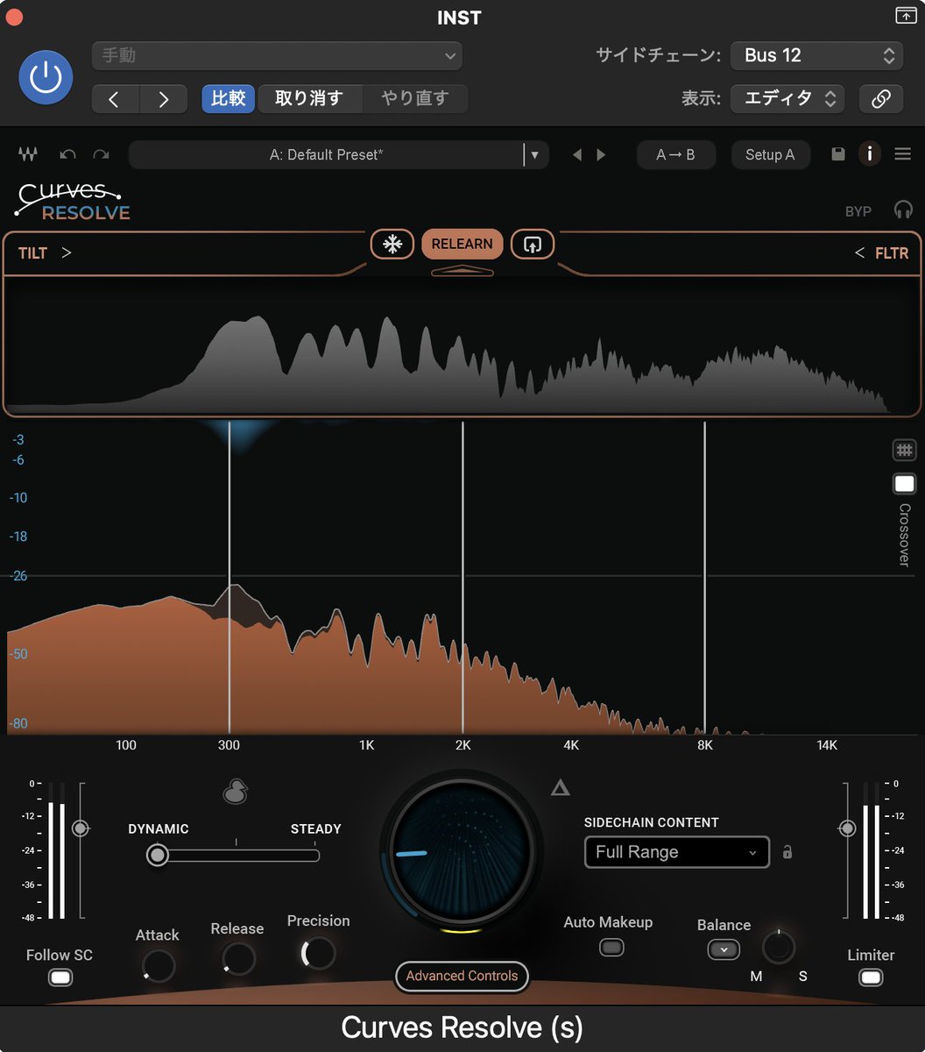Click the Attack knob
This screenshot has width=925, height=1052.
159,966
